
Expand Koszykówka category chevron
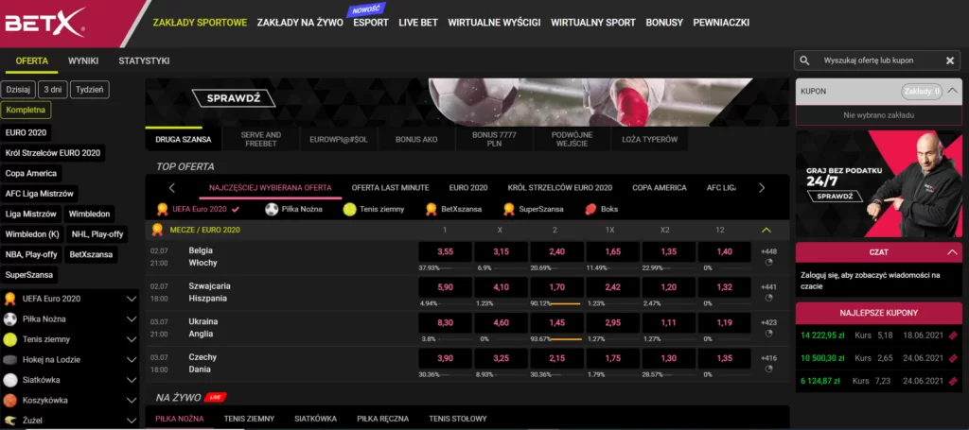(x=131, y=401)
